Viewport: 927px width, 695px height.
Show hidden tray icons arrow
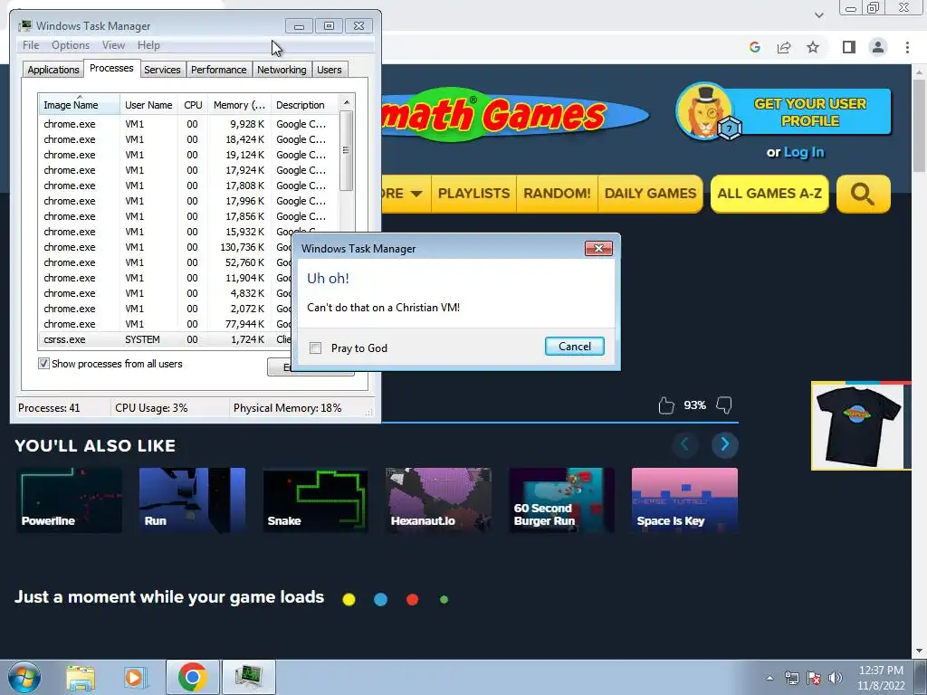[x=769, y=678]
